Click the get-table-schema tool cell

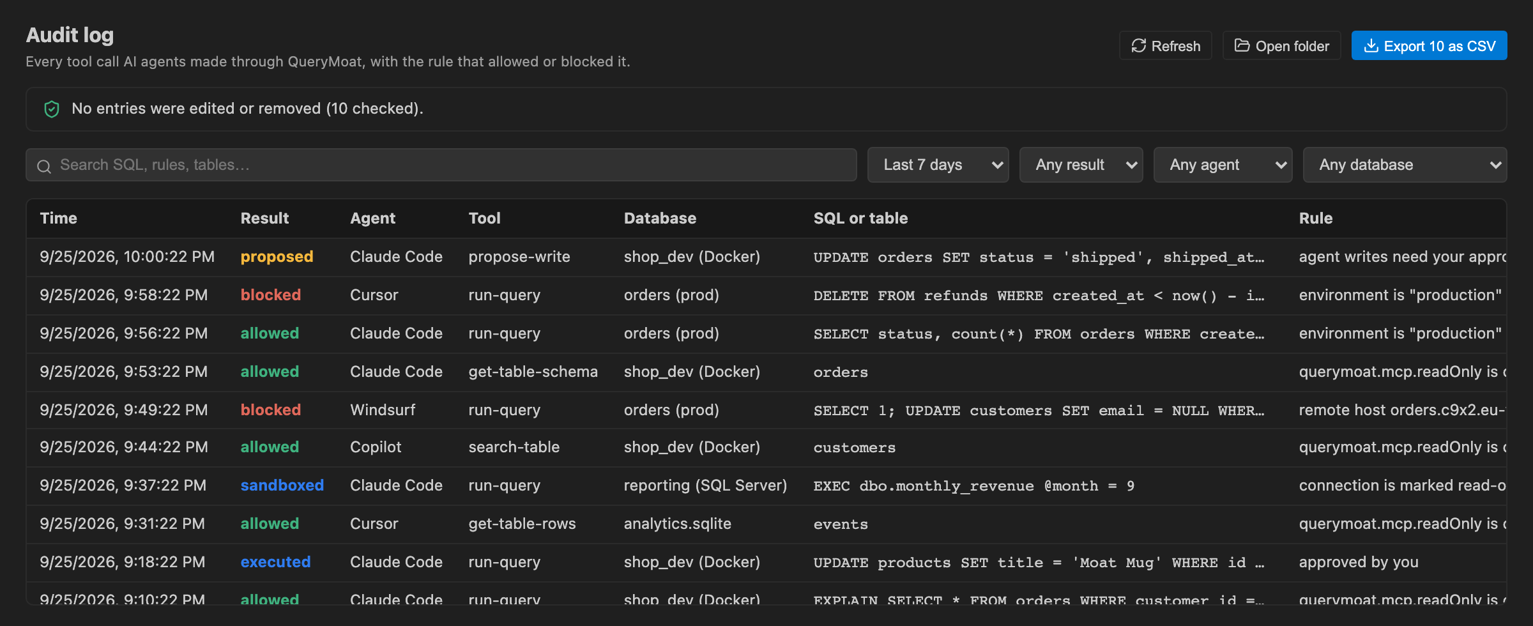point(533,372)
